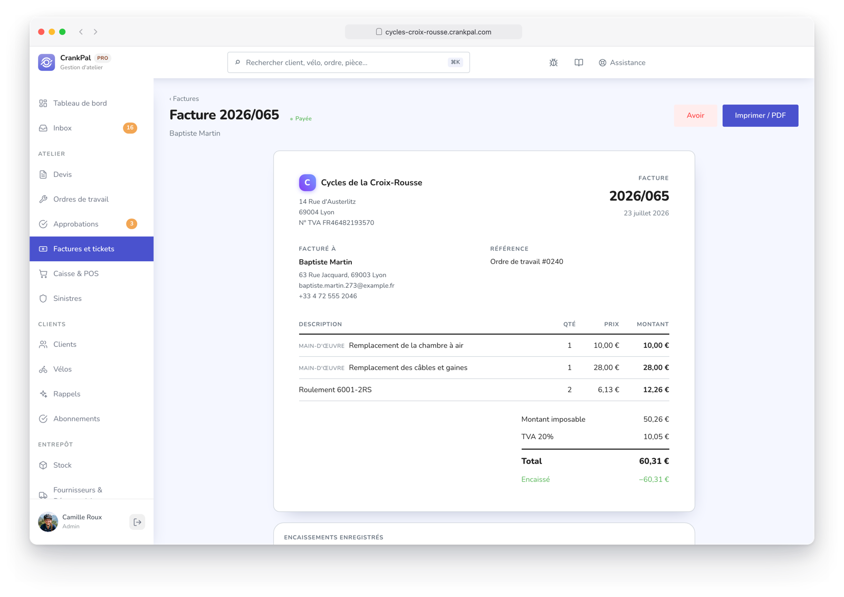Image resolution: width=844 pixels, height=597 pixels.
Task: Click the Rappels sparkle icon
Action: (43, 394)
